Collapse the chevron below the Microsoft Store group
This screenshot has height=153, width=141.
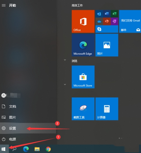(x=65, y=85)
